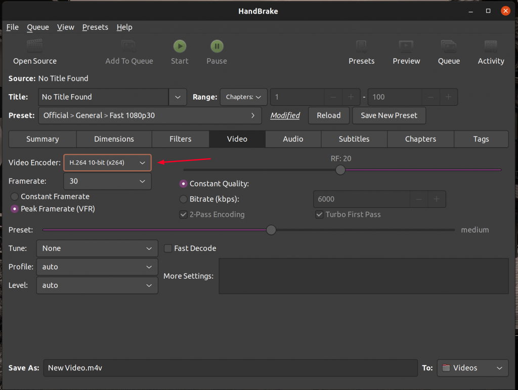Open the Tune selection dropdown
Viewport: 518px width, 390px height.
coord(97,248)
